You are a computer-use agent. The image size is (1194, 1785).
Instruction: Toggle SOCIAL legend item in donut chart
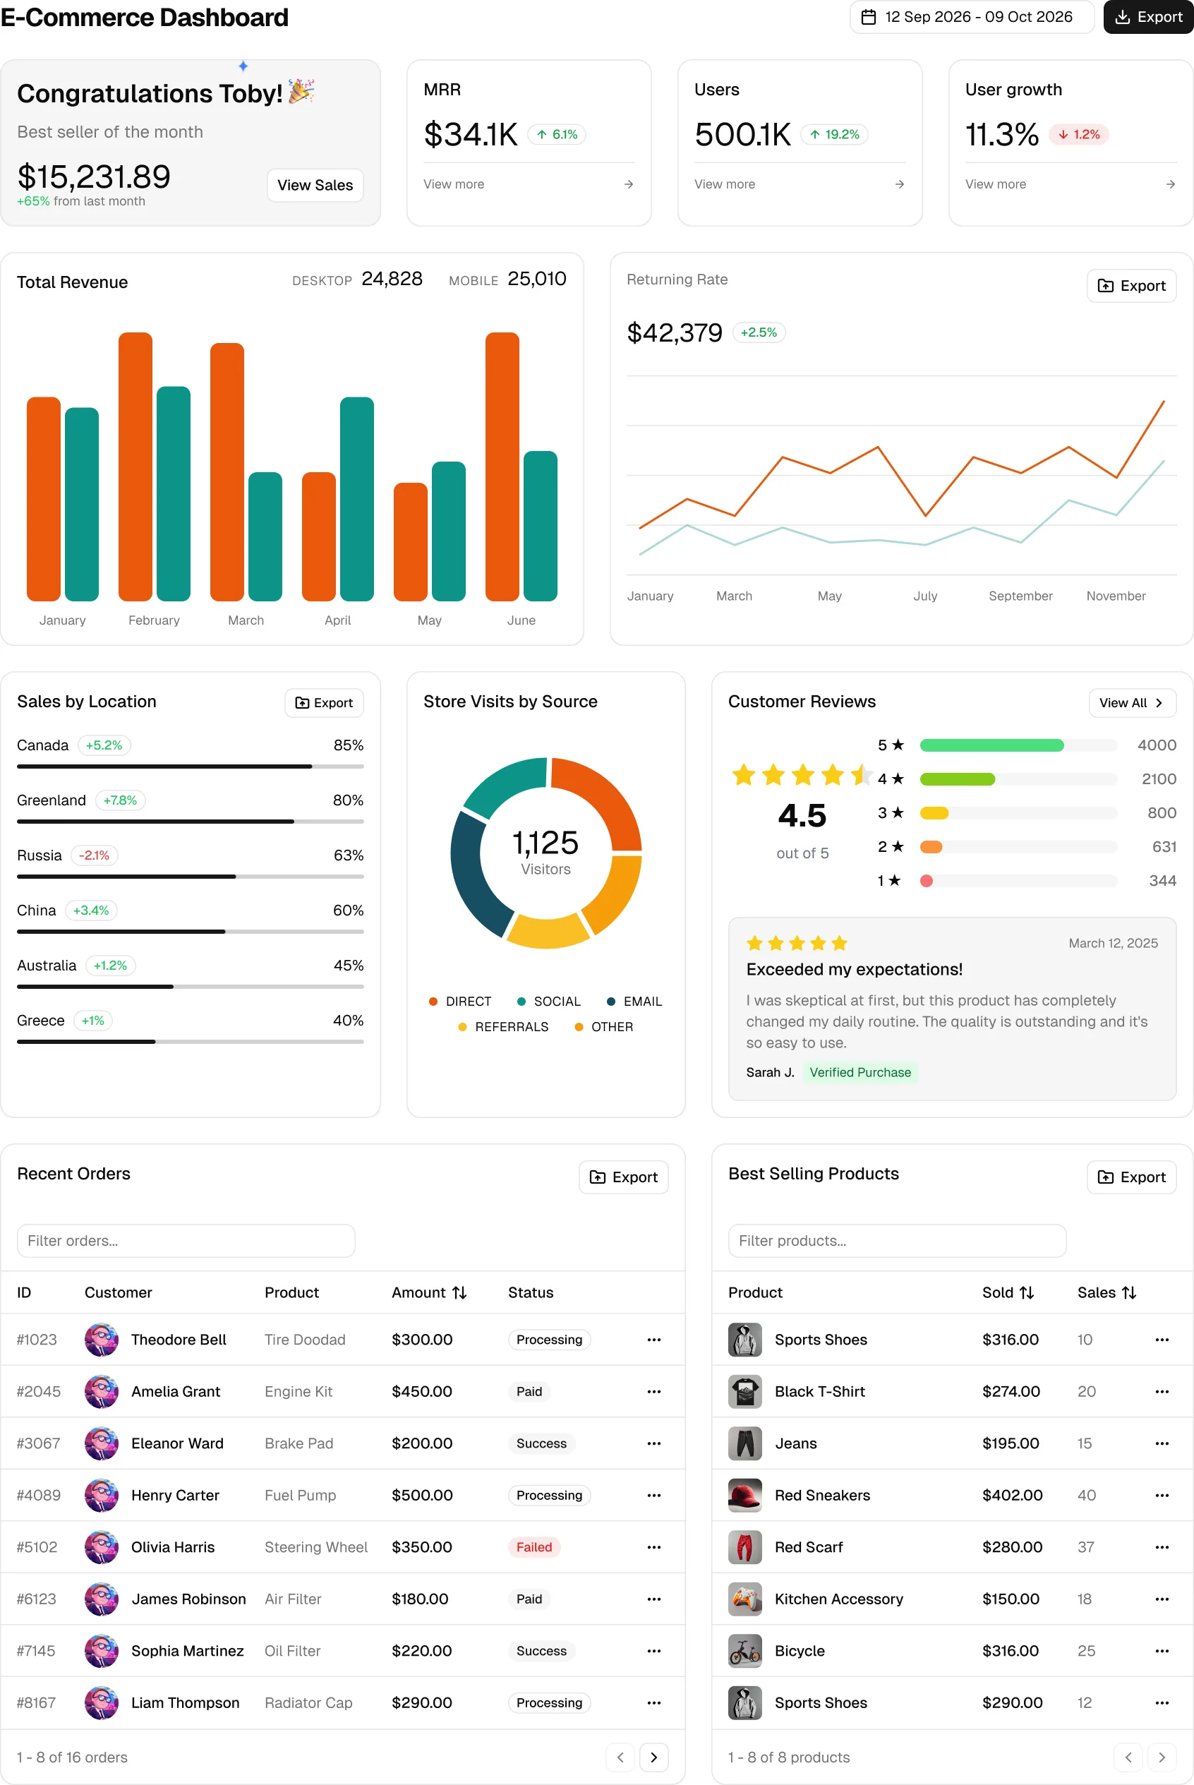[x=548, y=1002]
